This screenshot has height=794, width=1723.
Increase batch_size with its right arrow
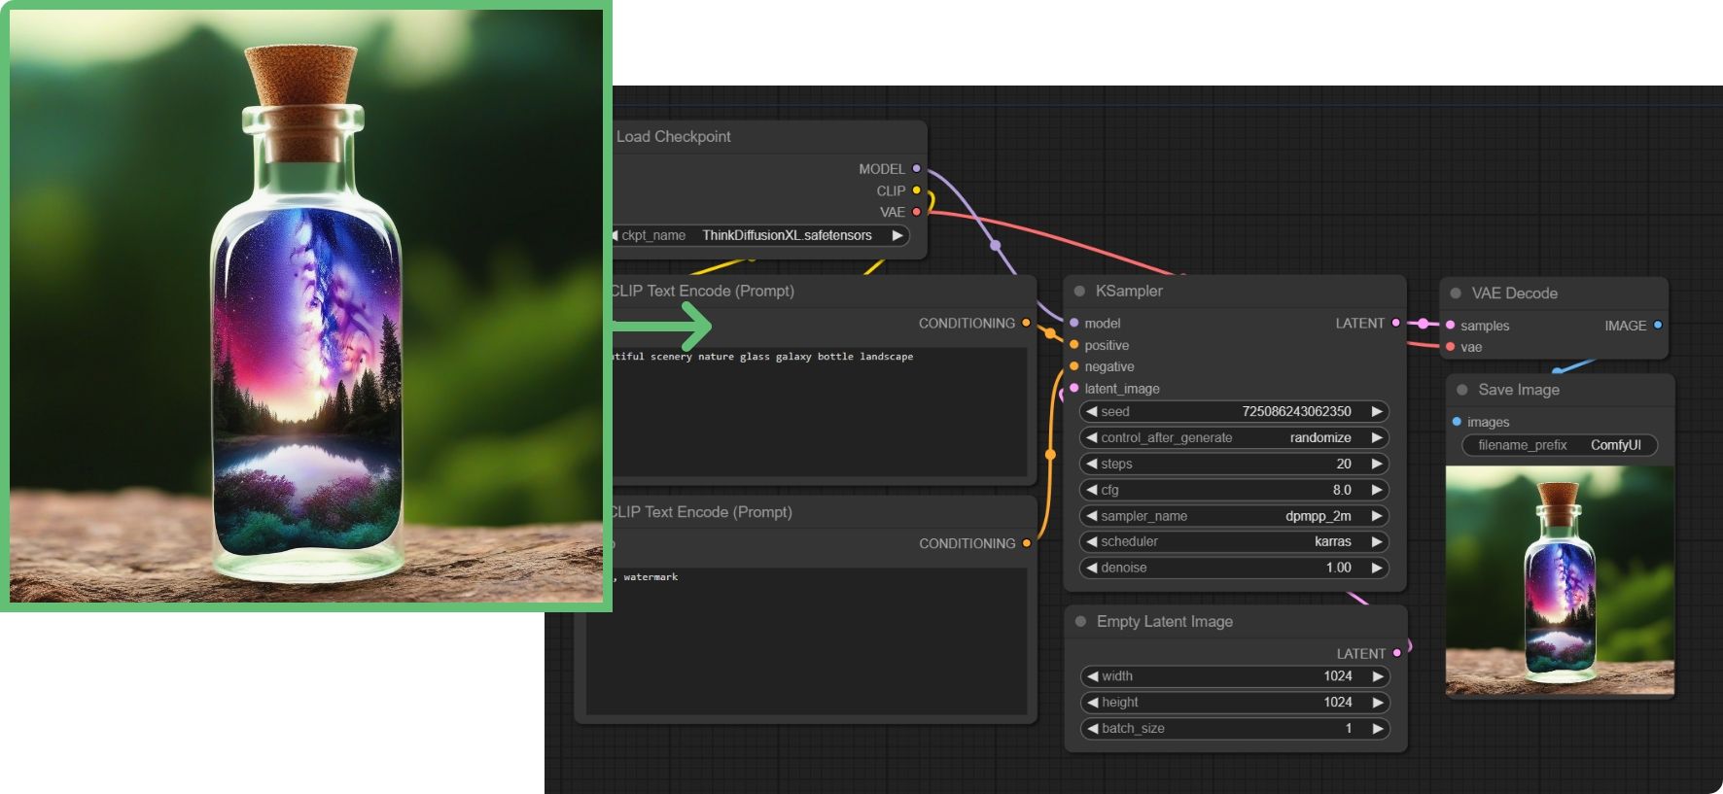tap(1378, 728)
